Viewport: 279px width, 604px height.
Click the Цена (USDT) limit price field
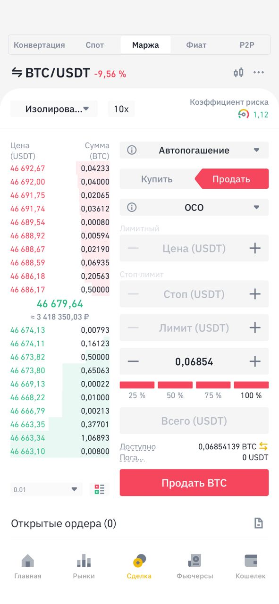coord(194,248)
